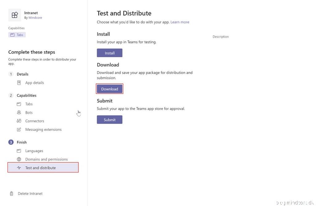Image resolution: width=316 pixels, height=206 pixels.
Task: Click the Intranet app logo icon
Action: tap(15, 15)
